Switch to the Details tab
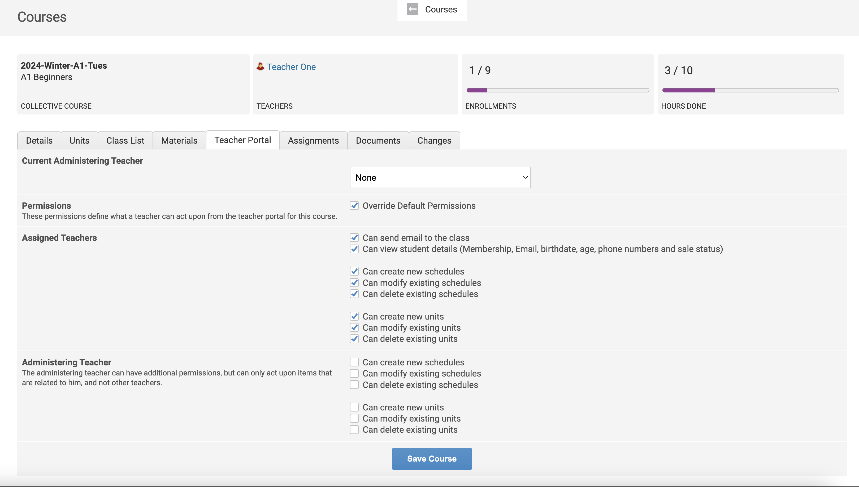Viewport: 859px width, 487px height. tap(39, 140)
